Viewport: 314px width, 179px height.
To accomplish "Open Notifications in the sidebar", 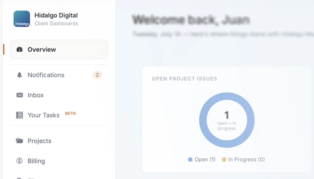I will 59,75.
